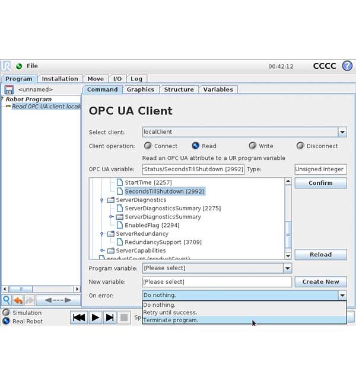Click the green status indicator icon
Screen dimensions: 356x385
click(19, 66)
